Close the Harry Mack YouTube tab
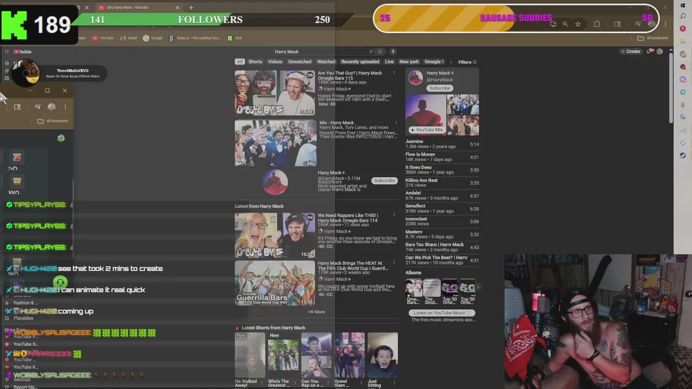The image size is (692, 389). point(177,8)
